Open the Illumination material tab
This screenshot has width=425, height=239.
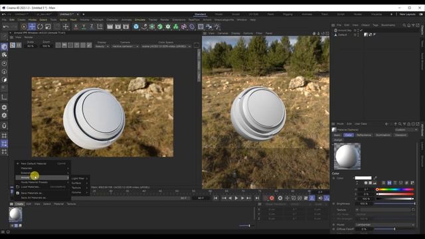(x=383, y=135)
